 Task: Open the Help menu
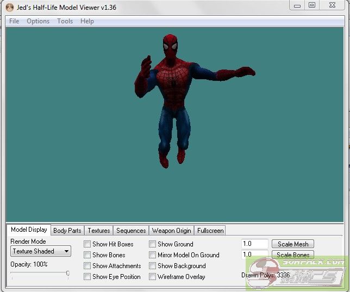(87, 21)
